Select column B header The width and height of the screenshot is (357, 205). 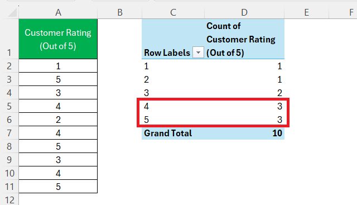pyautogui.click(x=120, y=12)
